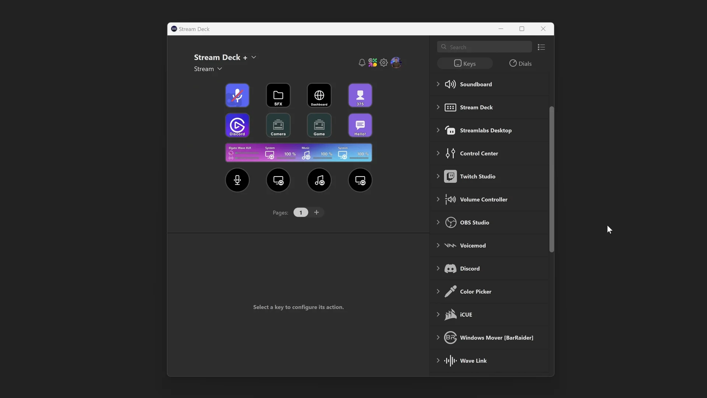Select the Hello! chat message key

tap(360, 125)
